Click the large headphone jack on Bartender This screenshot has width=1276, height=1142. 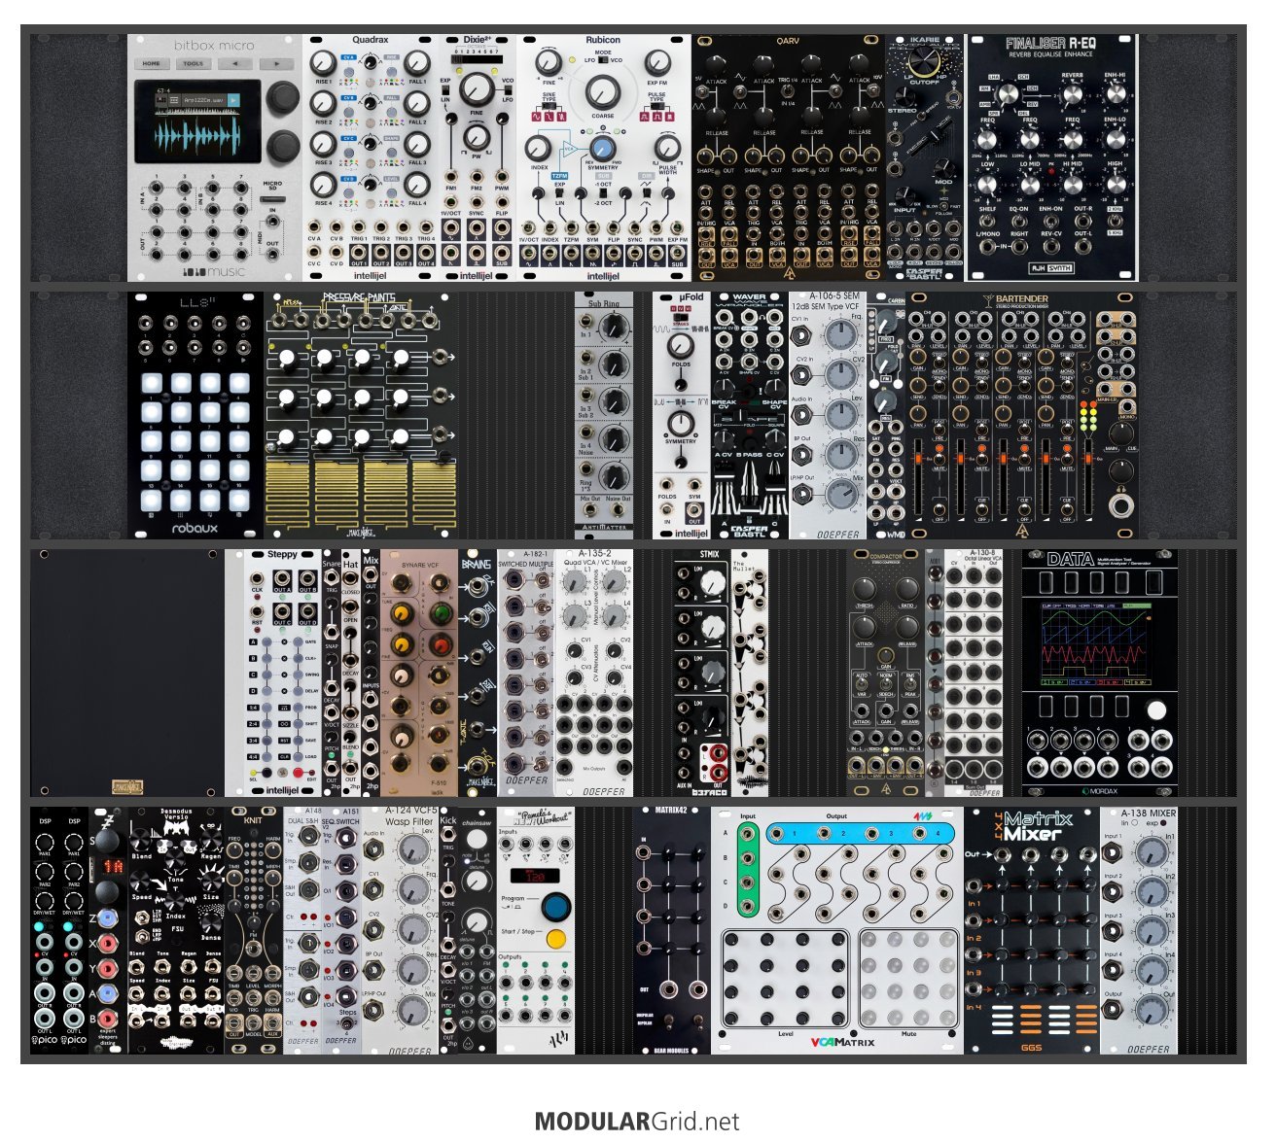coord(1120,505)
